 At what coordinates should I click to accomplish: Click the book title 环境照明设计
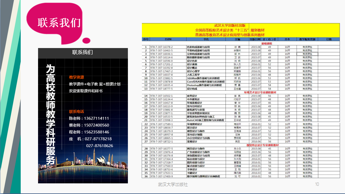point(195,124)
